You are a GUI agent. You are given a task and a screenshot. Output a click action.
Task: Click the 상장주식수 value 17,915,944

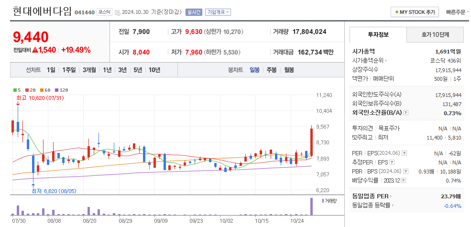click(x=448, y=70)
